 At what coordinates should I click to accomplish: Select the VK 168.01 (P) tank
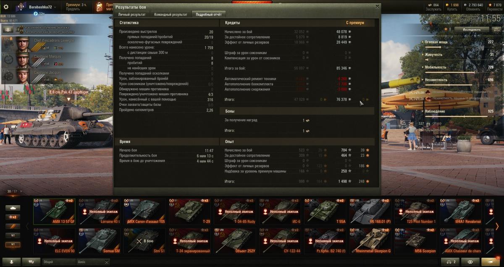[370, 211]
